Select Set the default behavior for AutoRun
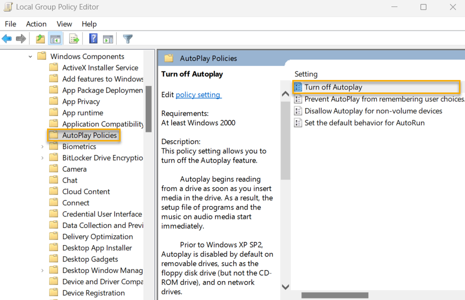The image size is (465, 300). [x=359, y=122]
